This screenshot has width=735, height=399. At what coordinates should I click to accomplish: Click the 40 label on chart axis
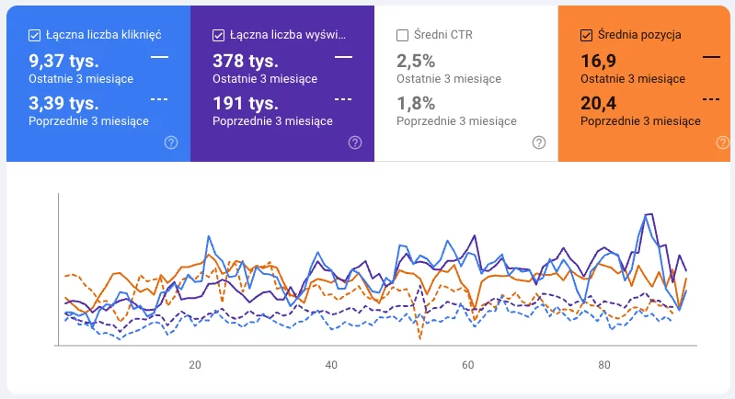[x=331, y=364]
